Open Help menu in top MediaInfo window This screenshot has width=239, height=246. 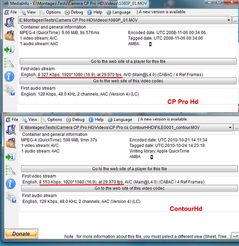pyautogui.click(x=95, y=12)
